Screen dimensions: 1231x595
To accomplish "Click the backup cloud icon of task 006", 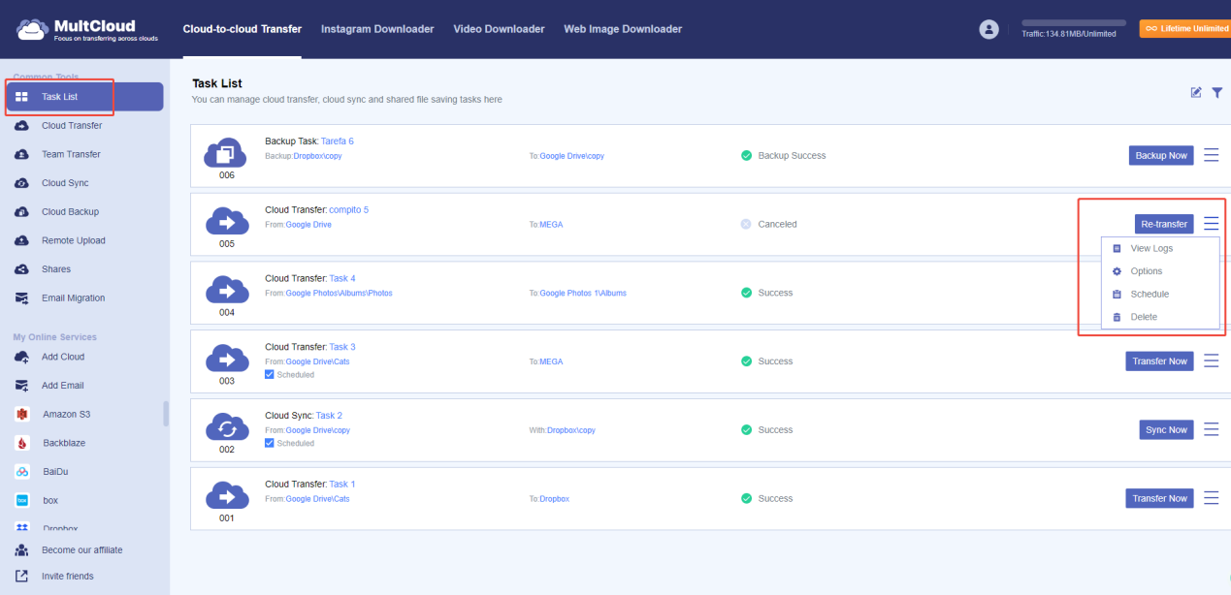I will click(226, 152).
